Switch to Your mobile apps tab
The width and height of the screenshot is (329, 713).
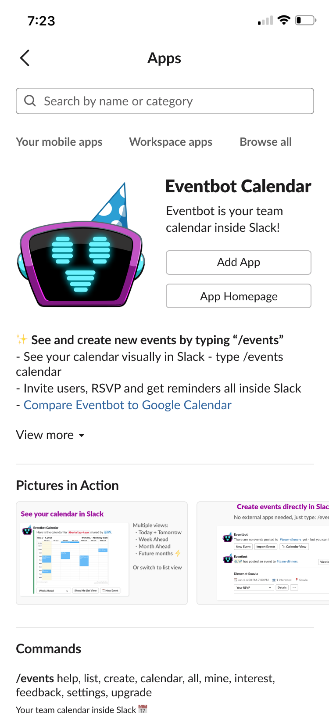(59, 142)
